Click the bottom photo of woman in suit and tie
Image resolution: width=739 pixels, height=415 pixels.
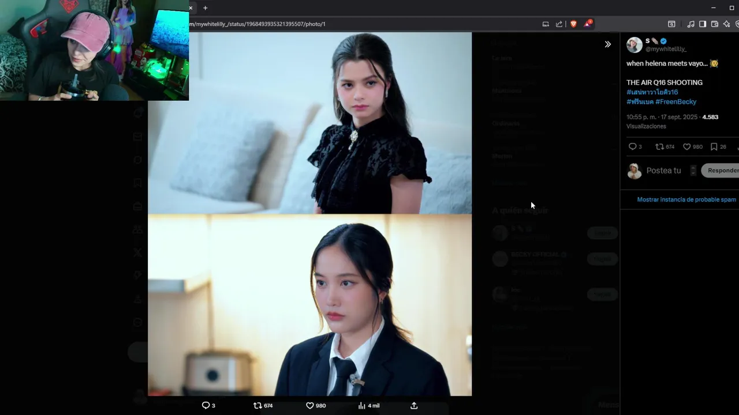pyautogui.click(x=310, y=305)
